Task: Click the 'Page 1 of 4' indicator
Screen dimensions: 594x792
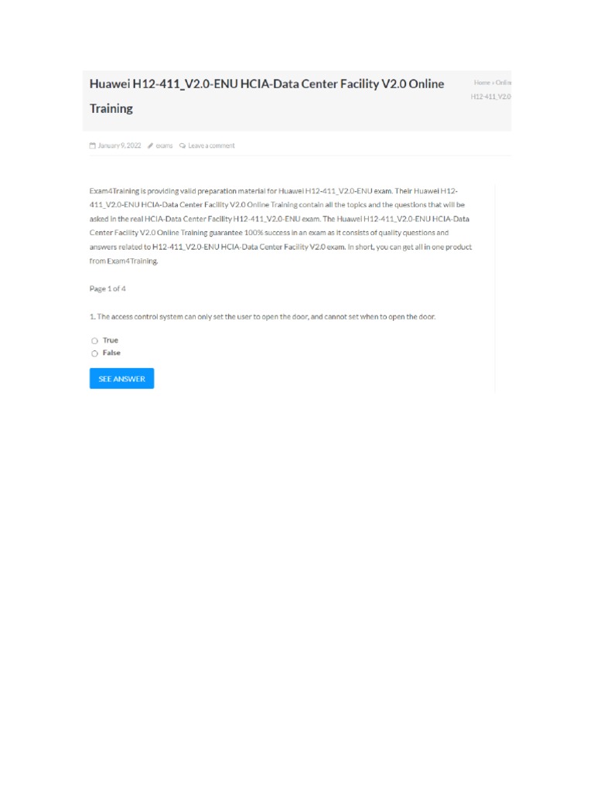Action: [108, 289]
